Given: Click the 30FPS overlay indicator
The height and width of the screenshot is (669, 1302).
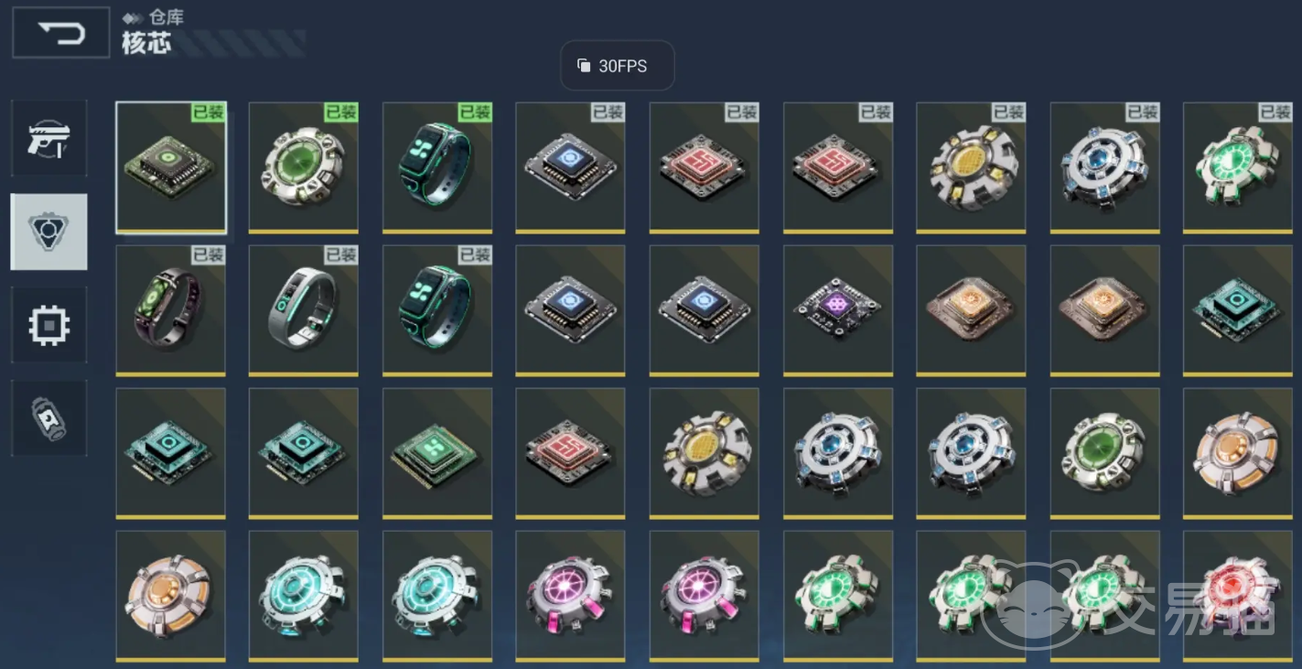Looking at the screenshot, I should (617, 66).
